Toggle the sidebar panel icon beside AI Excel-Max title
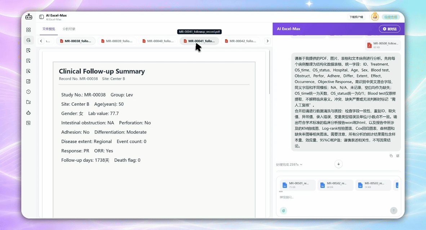This screenshot has height=230, width=426. (41, 17)
